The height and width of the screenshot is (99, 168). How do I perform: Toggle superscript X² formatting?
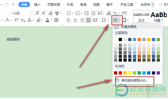(16, 20)
